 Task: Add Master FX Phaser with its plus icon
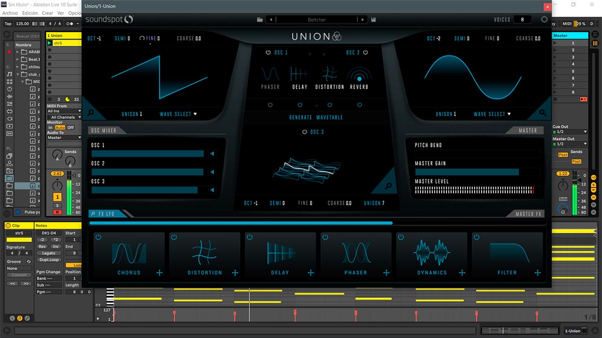tap(386, 272)
